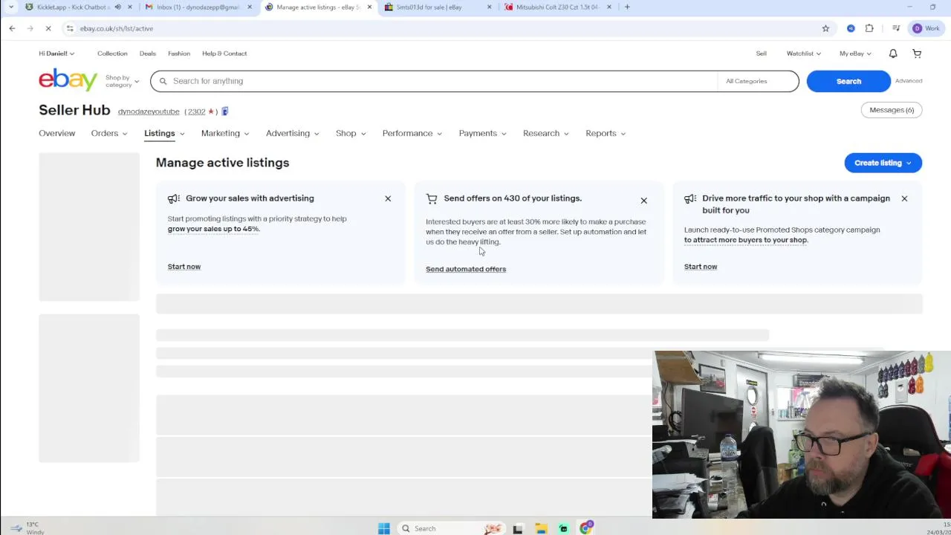The height and width of the screenshot is (535, 951).
Task: Close the Mitsubishi Colt tab
Action: click(609, 7)
